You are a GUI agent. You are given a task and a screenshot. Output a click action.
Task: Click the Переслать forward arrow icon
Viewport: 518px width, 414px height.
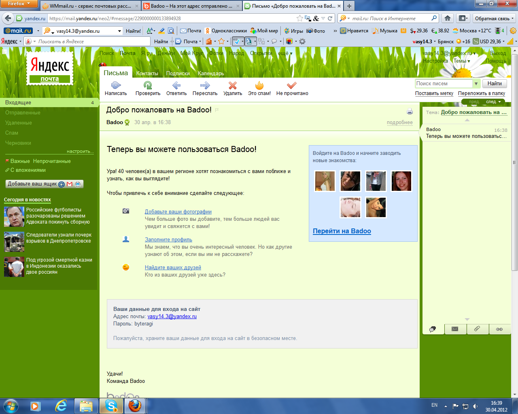205,85
